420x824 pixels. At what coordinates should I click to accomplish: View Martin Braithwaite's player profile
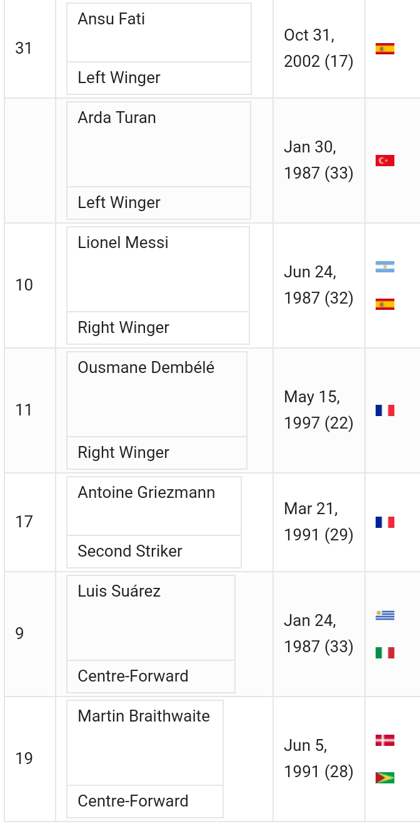144,716
